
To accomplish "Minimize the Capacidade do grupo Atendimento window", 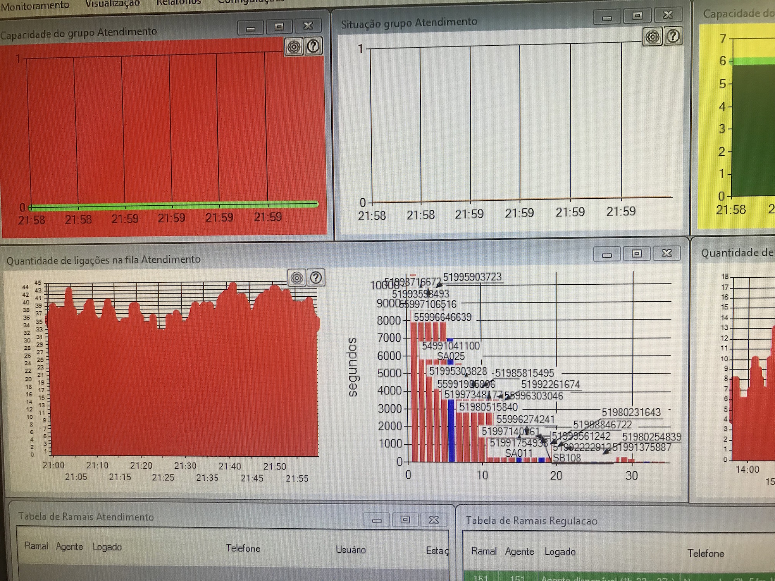I will coord(251,28).
